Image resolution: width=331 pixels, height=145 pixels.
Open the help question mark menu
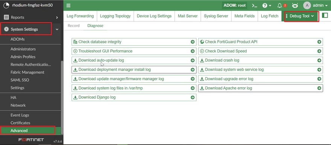[265, 6]
